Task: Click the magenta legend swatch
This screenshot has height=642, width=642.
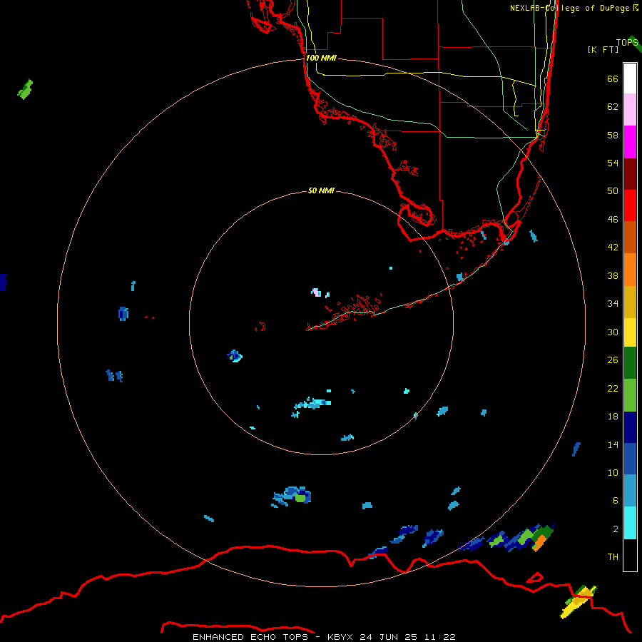Action: pos(630,142)
